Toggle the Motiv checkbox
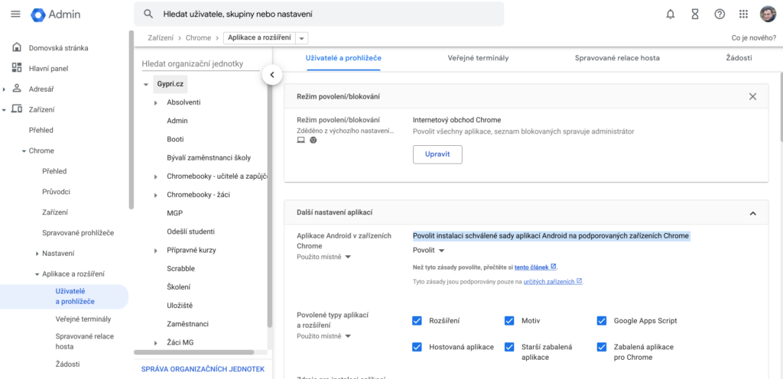The image size is (783, 379). [x=509, y=321]
